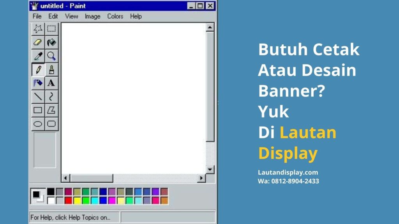
Task: Click the 'Wa: 0812-8904-2433' contact text
Action: (x=288, y=181)
